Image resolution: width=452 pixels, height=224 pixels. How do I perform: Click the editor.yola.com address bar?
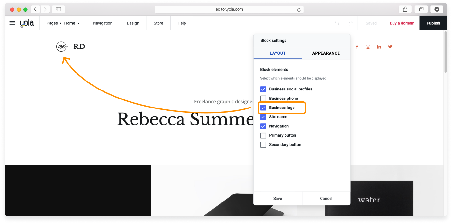tap(229, 9)
